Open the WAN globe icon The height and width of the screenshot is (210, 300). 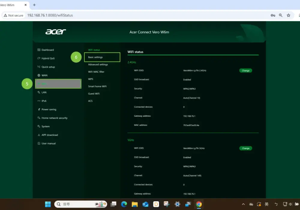point(39,75)
